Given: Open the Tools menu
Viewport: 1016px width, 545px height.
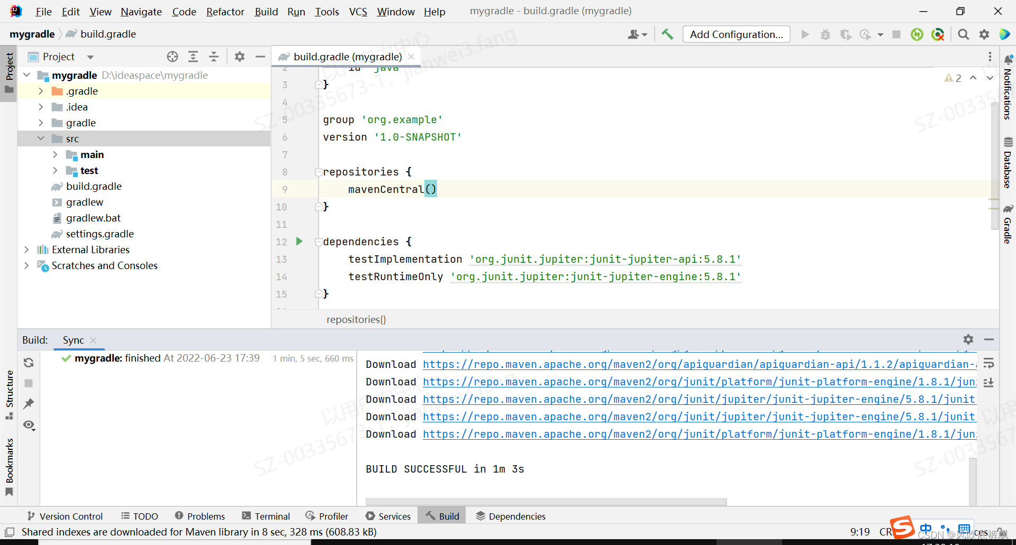Looking at the screenshot, I should pyautogui.click(x=326, y=12).
